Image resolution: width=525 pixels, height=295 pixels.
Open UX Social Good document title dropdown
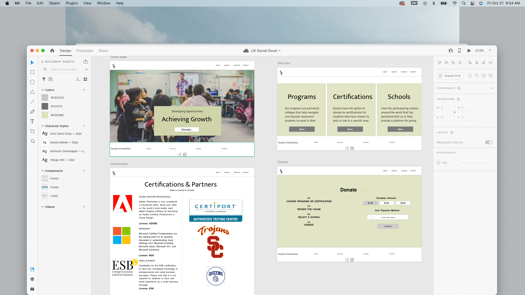point(279,51)
